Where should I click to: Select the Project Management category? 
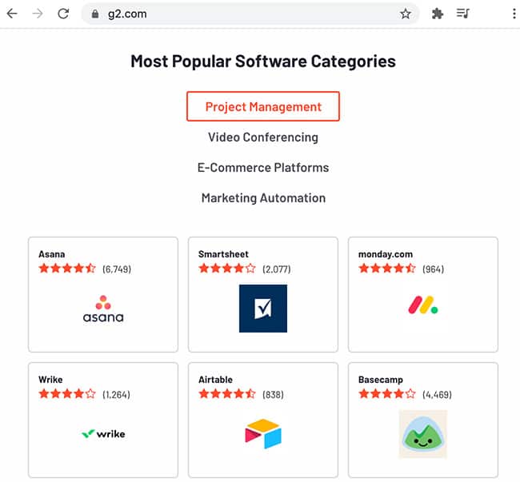click(263, 106)
